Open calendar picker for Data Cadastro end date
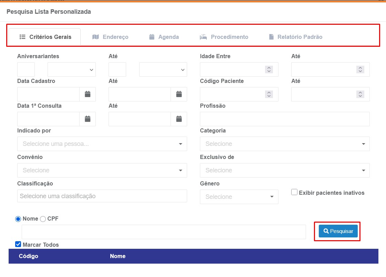386x277 pixels. (179, 94)
